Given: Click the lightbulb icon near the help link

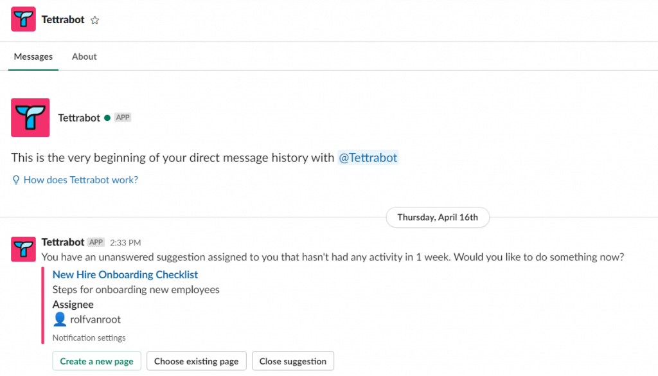Looking at the screenshot, I should pos(16,180).
